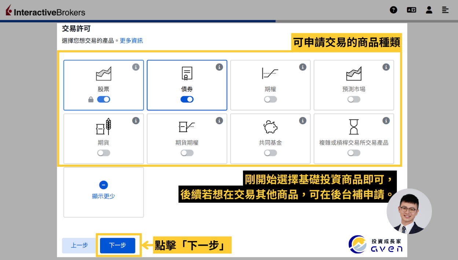Open the user account icon

tap(429, 10)
